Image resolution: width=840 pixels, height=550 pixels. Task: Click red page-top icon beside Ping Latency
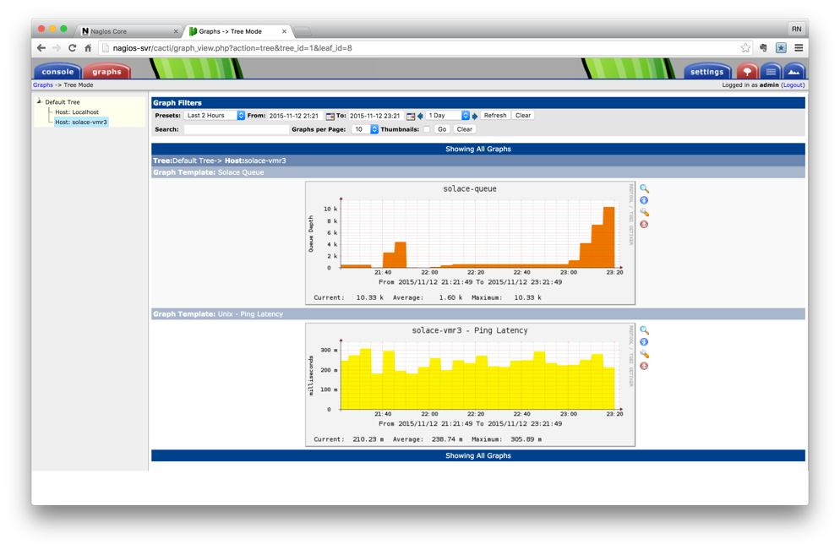pyautogui.click(x=644, y=366)
